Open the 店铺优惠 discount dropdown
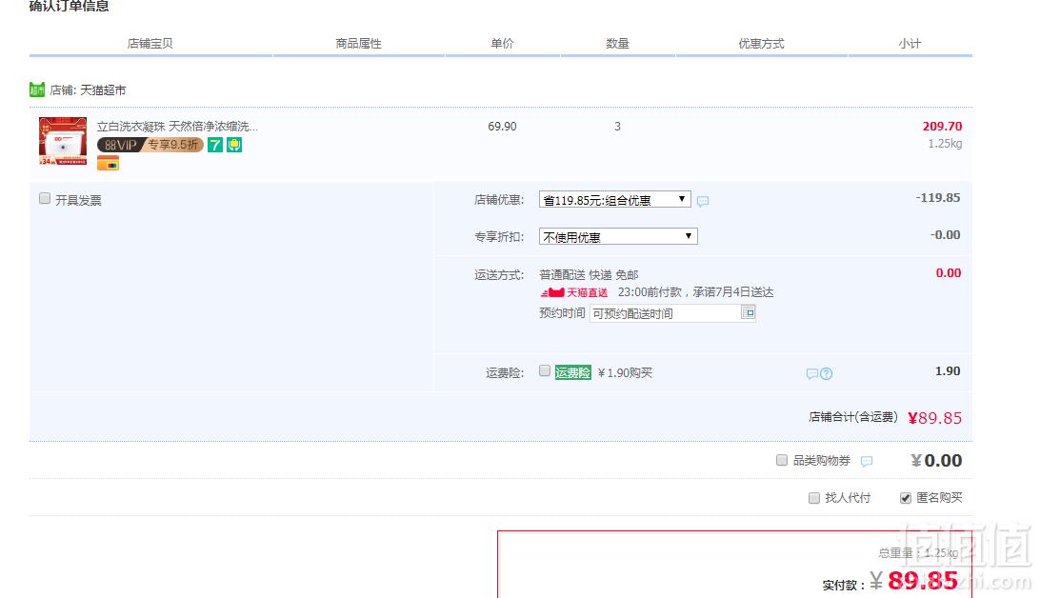This screenshot has width=1040, height=598. pyautogui.click(x=615, y=200)
